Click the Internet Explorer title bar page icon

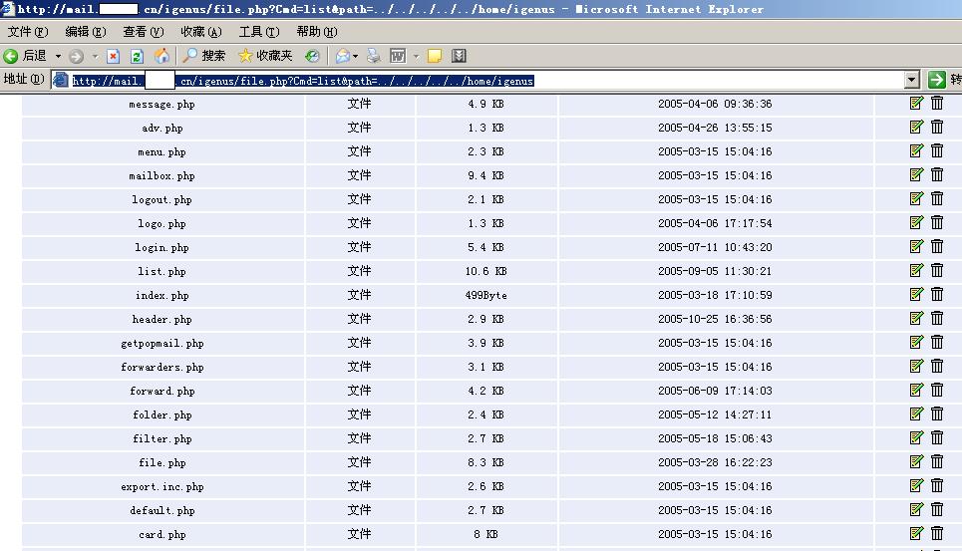[7, 9]
